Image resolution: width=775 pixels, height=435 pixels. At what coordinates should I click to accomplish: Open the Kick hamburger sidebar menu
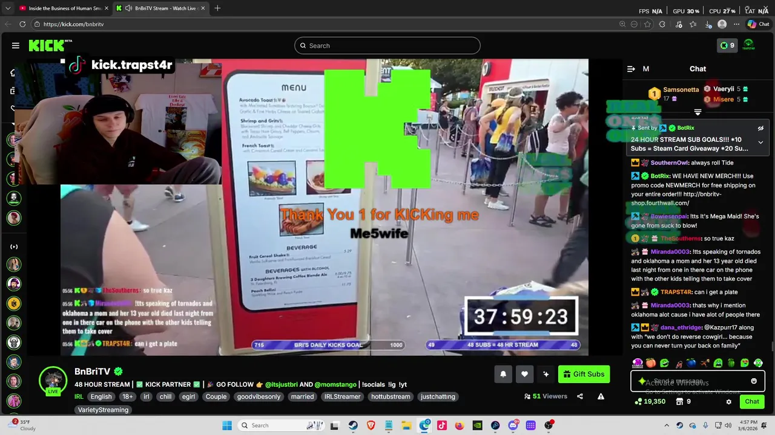(x=15, y=45)
